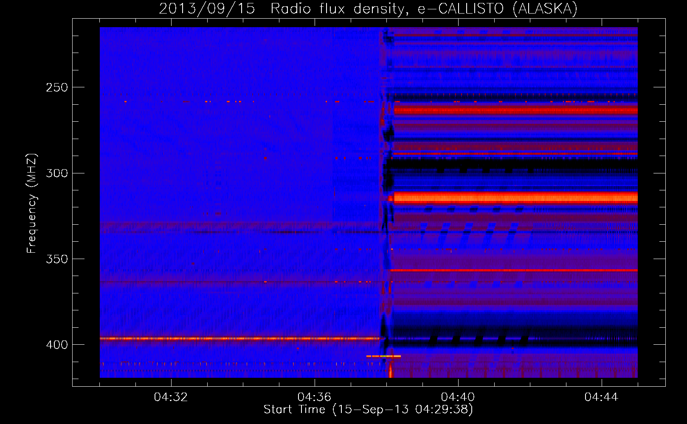Image resolution: width=687 pixels, height=424 pixels.
Task: Click the 04:32 time tick label
Action: tap(171, 397)
